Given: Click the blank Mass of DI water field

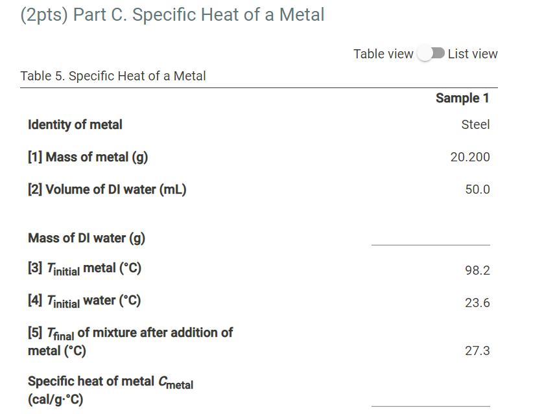Looking at the screenshot, I should coord(430,243).
